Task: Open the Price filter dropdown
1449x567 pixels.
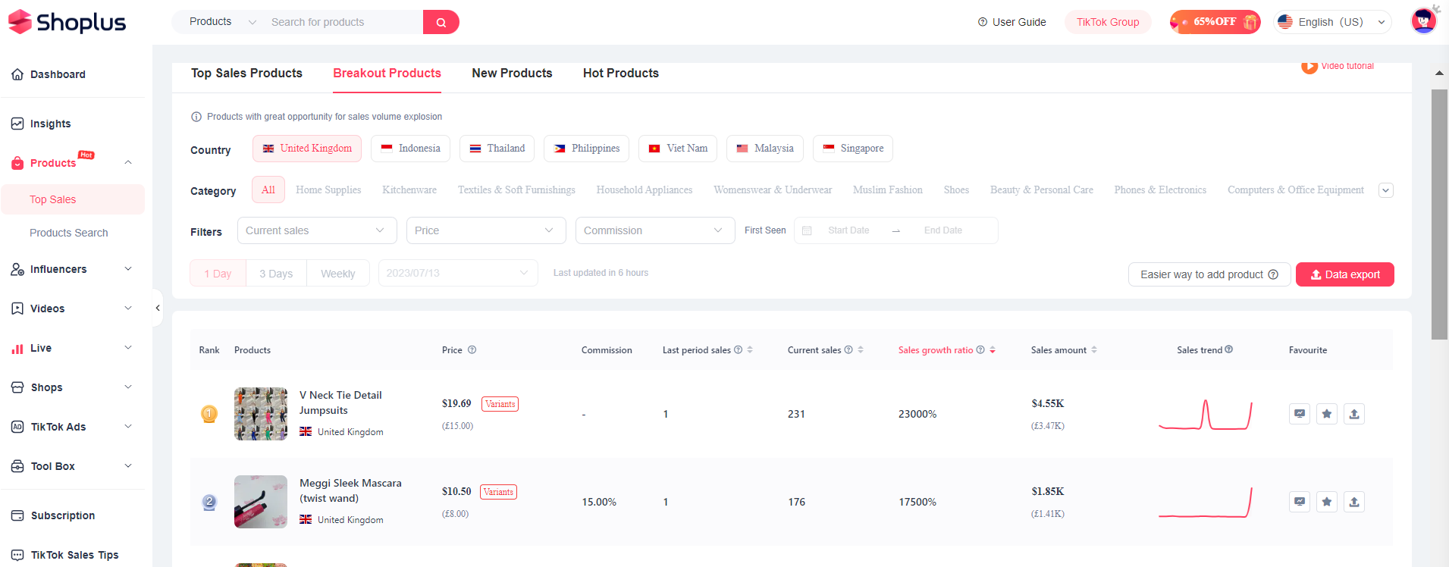Action: coord(486,230)
